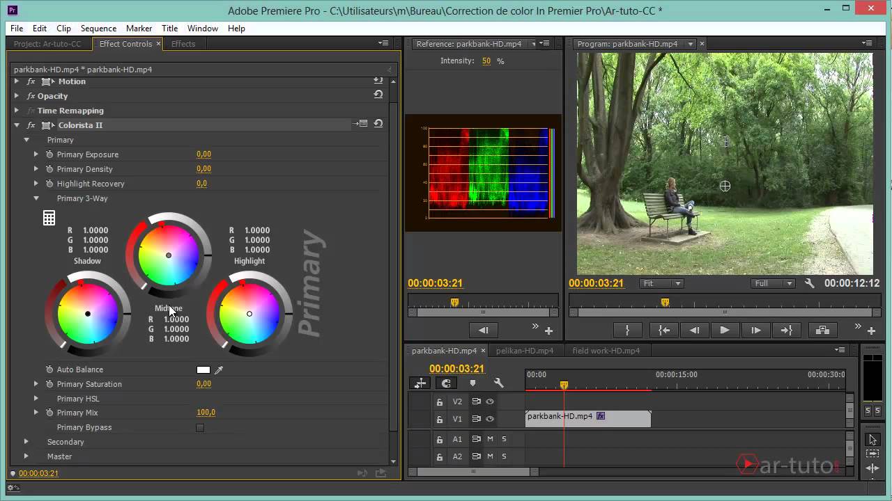The image size is (892, 501).
Task: Toggle animation stopwatch for Highlight Recovery
Action: pos(49,184)
